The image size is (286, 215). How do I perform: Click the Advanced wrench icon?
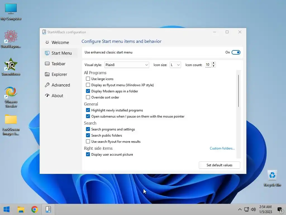pyautogui.click(x=47, y=85)
